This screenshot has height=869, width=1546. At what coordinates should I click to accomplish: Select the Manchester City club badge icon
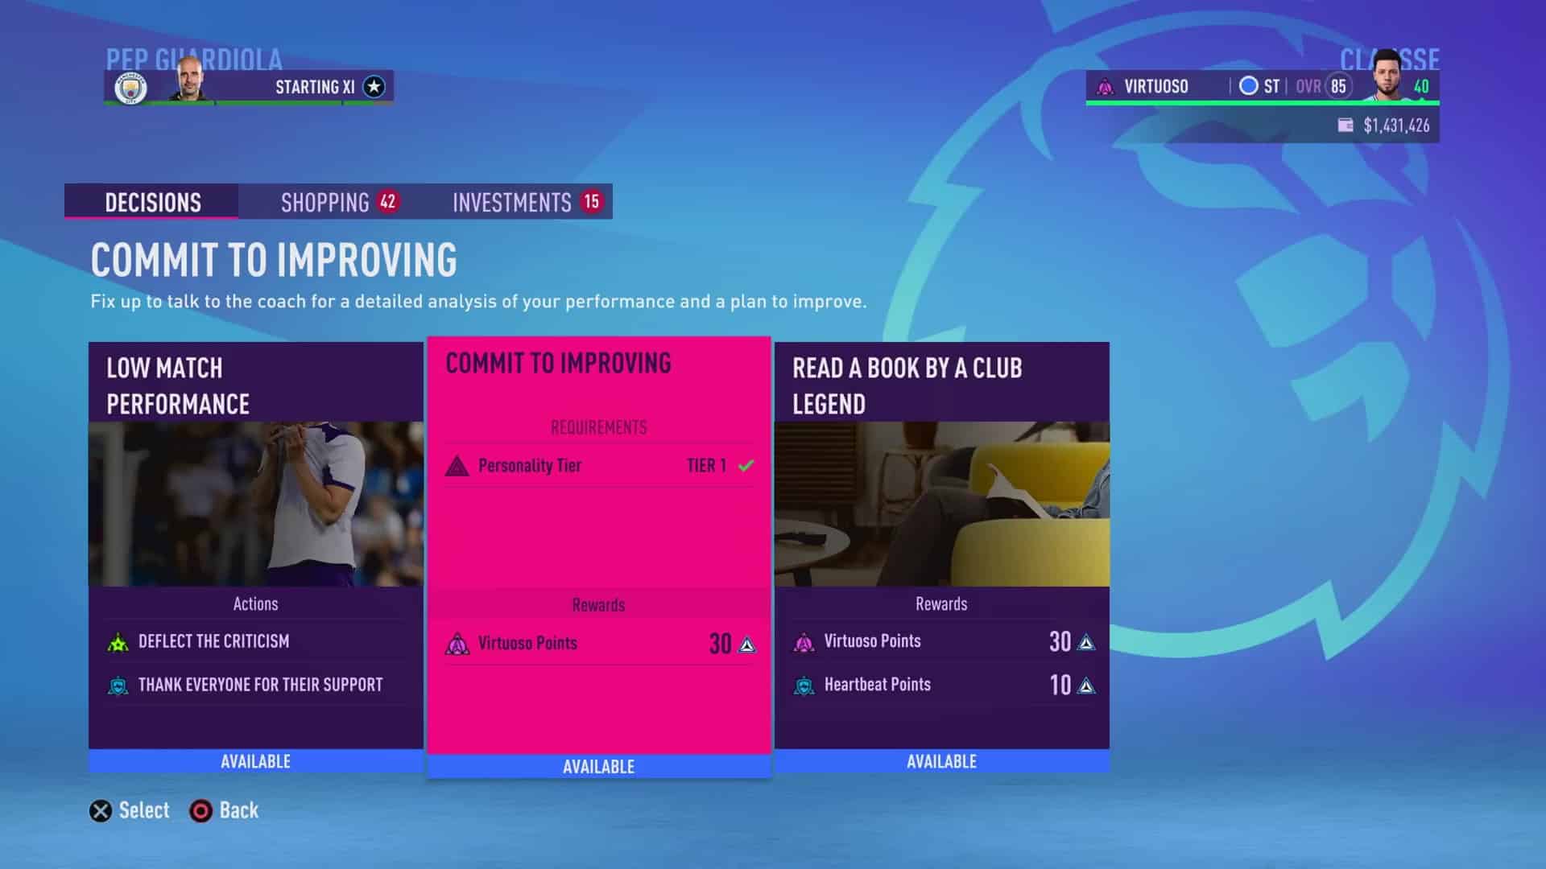point(127,87)
